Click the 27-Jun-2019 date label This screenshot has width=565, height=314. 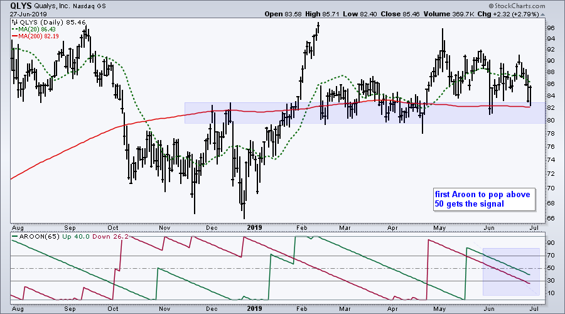28,14
